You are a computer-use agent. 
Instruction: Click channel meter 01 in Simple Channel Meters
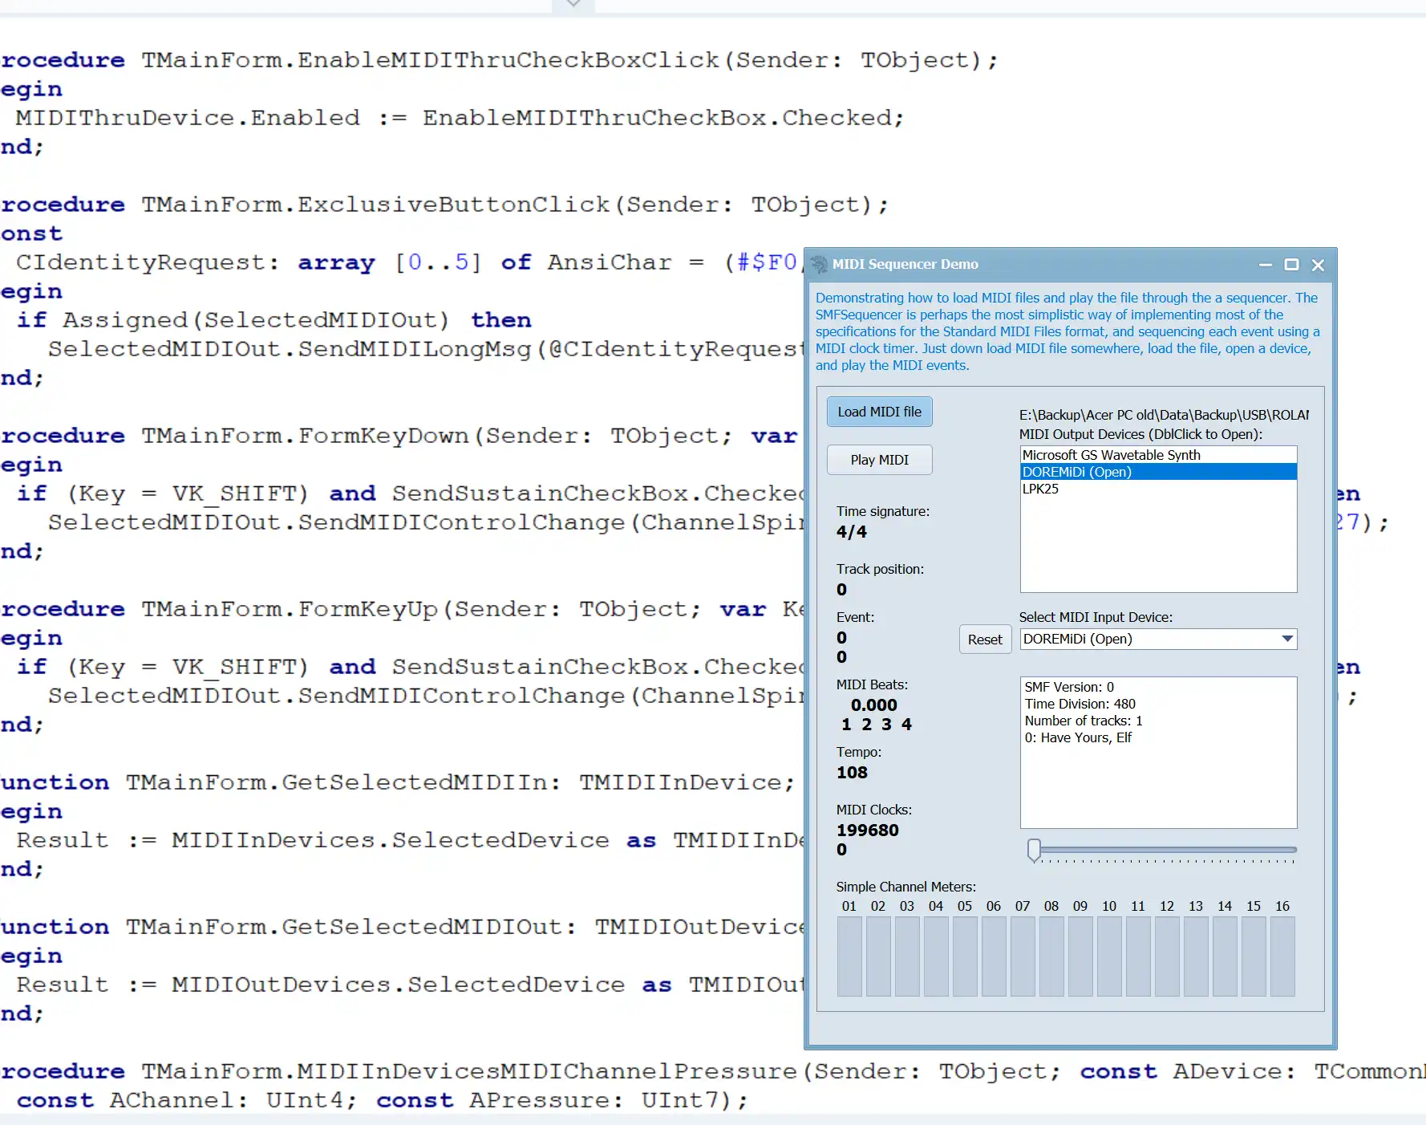point(849,956)
